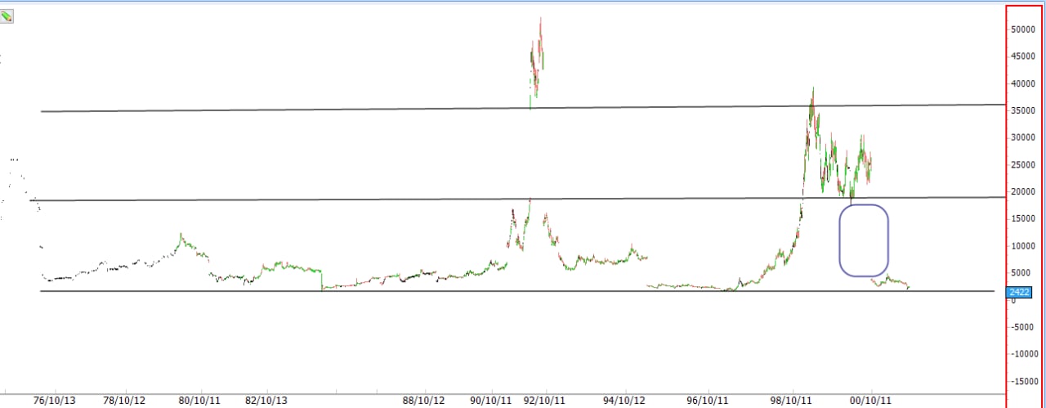Select the 82/10/13 date label
Screen dimensions: 1046x408
pos(266,401)
